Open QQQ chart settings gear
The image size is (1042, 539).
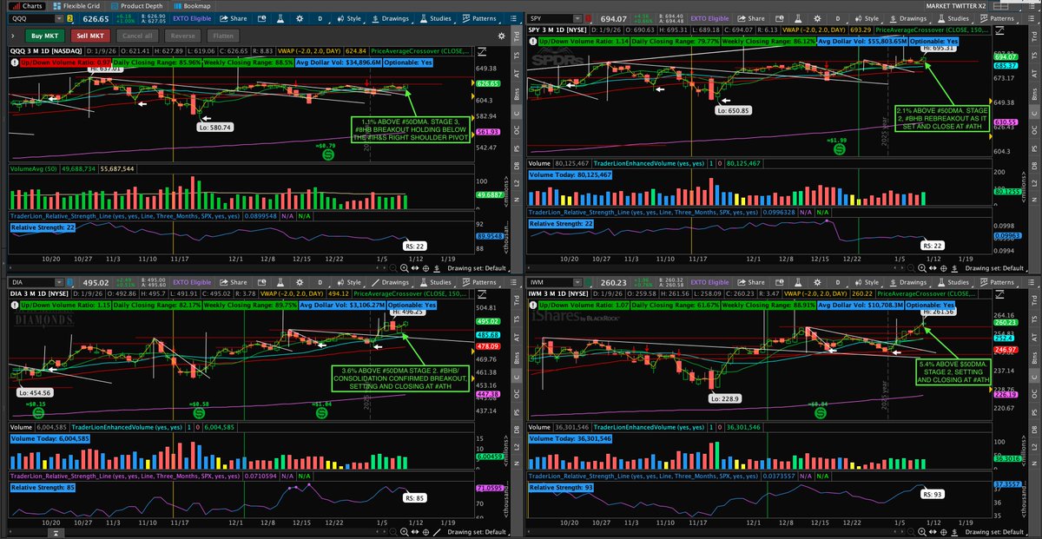[300, 19]
